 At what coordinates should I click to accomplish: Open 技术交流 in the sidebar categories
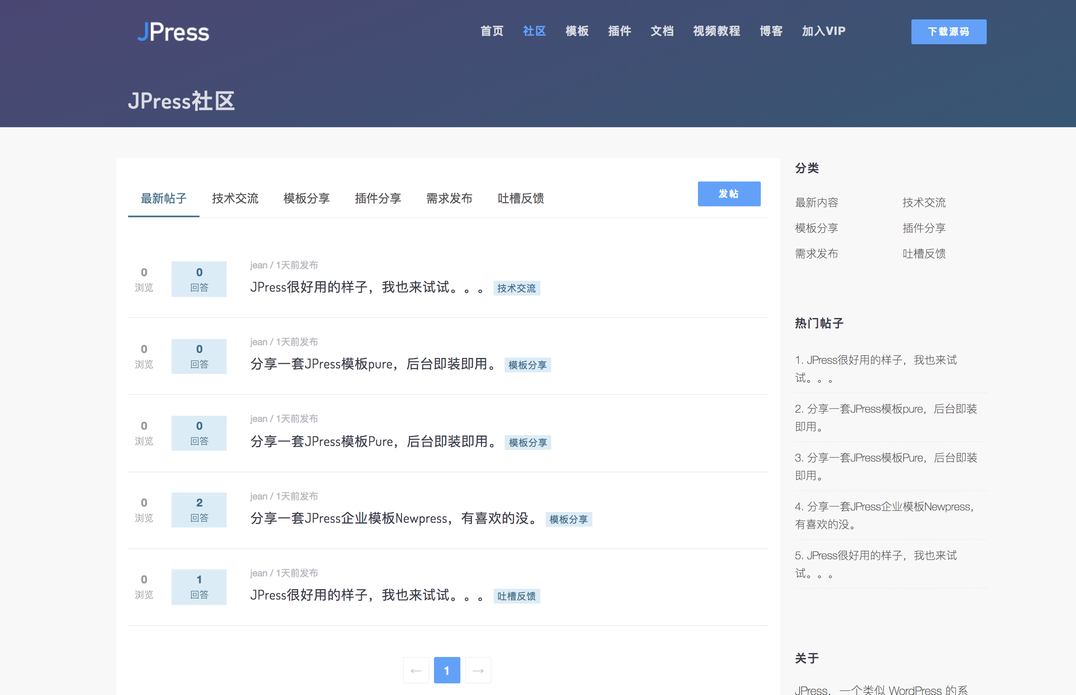coord(924,202)
